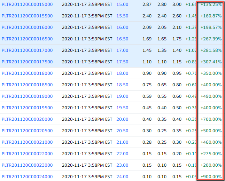The height and width of the screenshot is (181, 225).
Task: Open contract link PLTR201120C00020500
Action: (27, 131)
